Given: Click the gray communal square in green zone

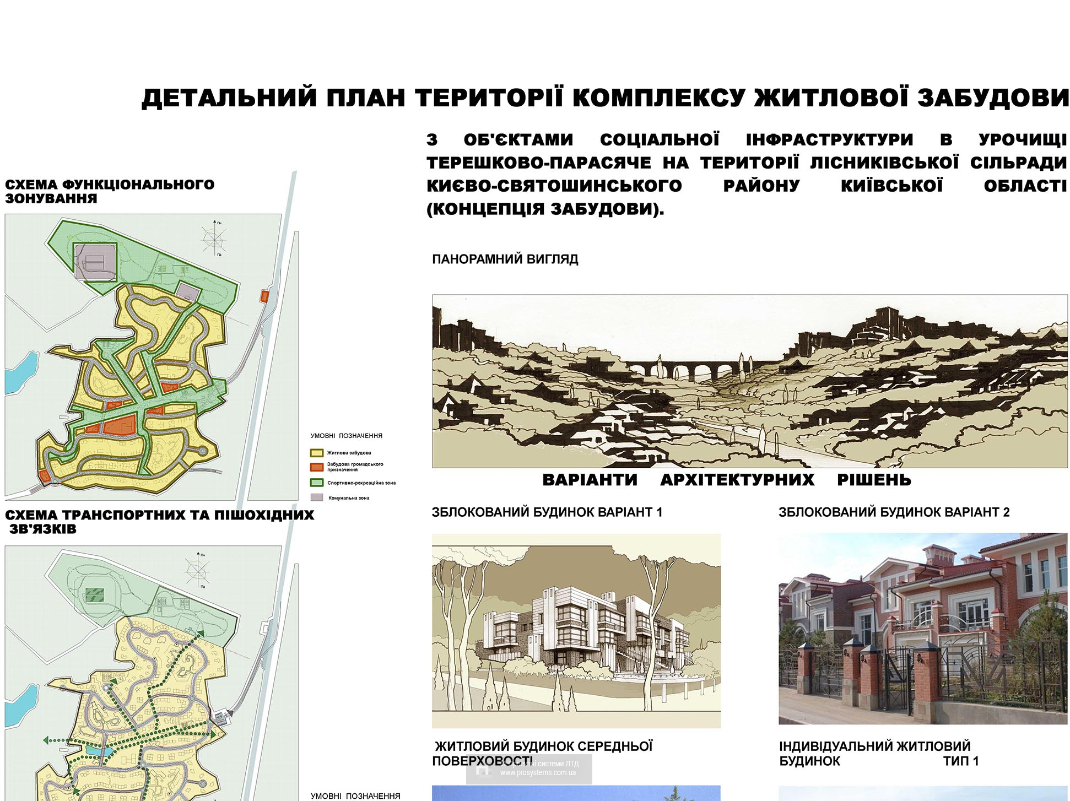Looking at the screenshot, I should coord(96,261).
